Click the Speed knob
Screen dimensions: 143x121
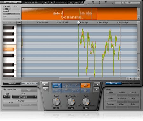click(x=56, y=102)
